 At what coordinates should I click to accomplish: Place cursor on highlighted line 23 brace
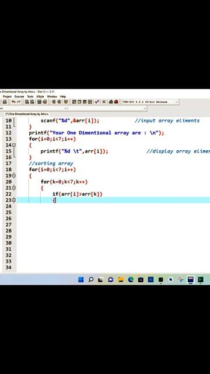(x=54, y=200)
